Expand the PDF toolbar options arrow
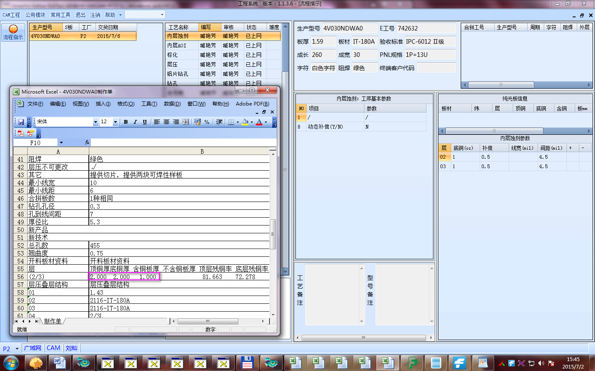 point(39,134)
